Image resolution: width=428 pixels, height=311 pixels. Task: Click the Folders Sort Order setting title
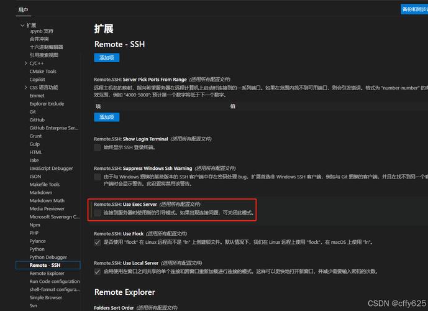(114, 308)
